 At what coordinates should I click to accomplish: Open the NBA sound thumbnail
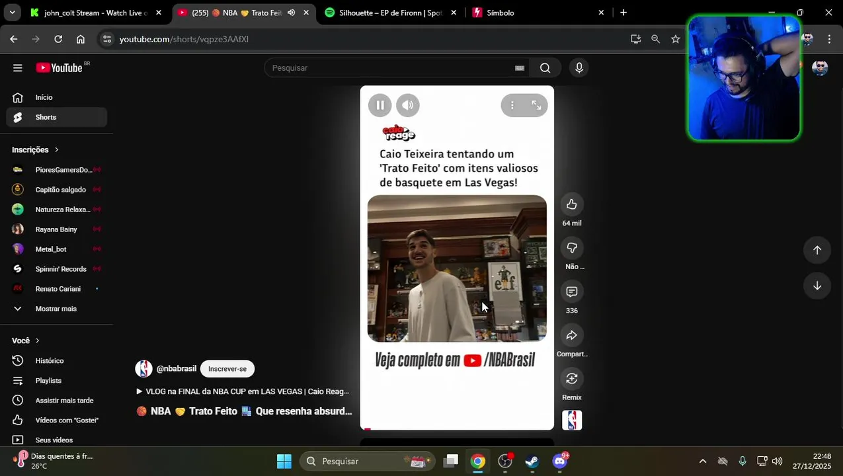(x=572, y=420)
